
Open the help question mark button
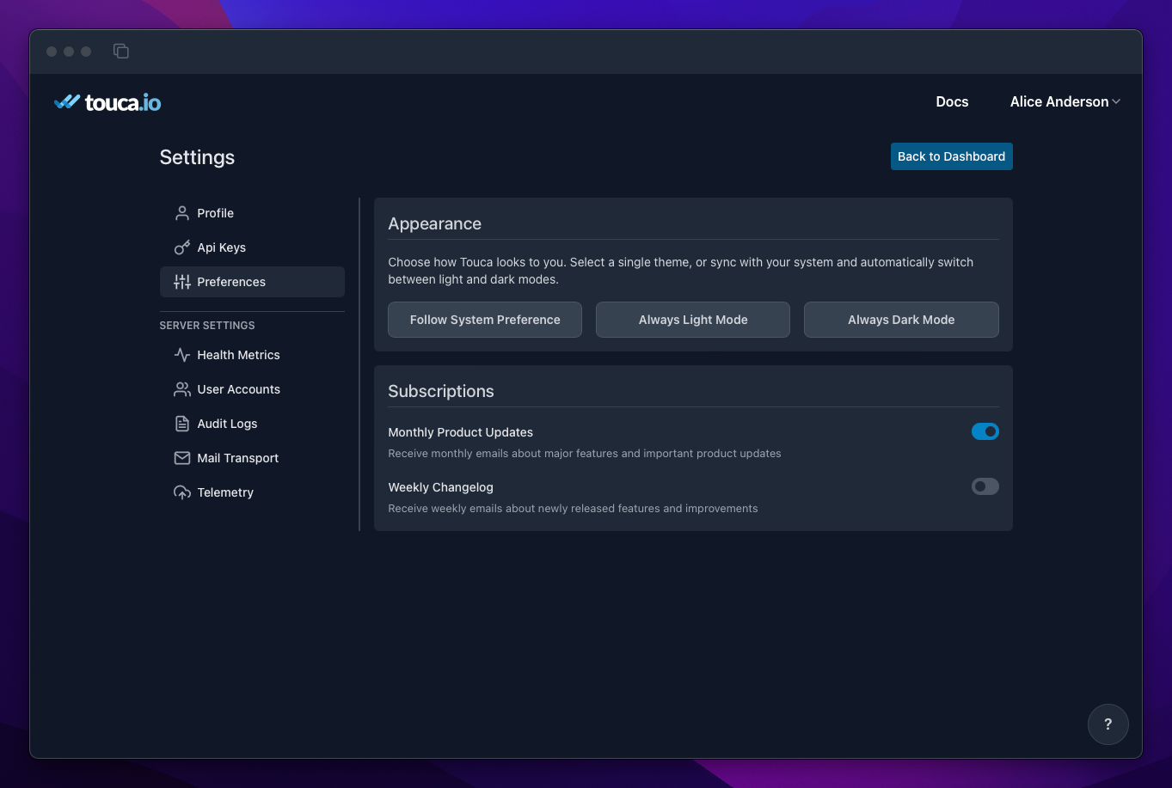(1108, 724)
